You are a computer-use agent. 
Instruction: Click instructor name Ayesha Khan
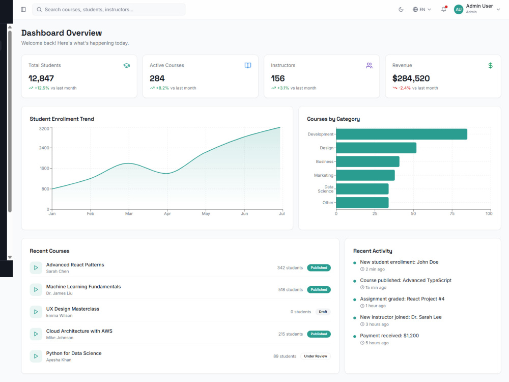59,360
